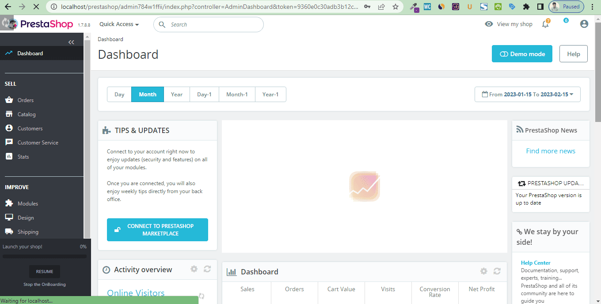Click the WC extension icon

[x=427, y=7]
